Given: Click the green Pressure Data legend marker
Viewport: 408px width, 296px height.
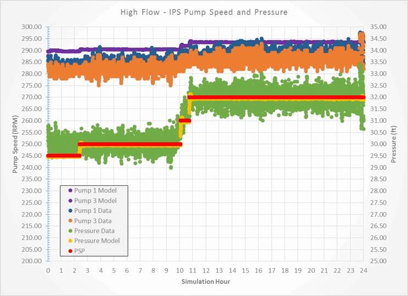Looking at the screenshot, I should [x=70, y=230].
